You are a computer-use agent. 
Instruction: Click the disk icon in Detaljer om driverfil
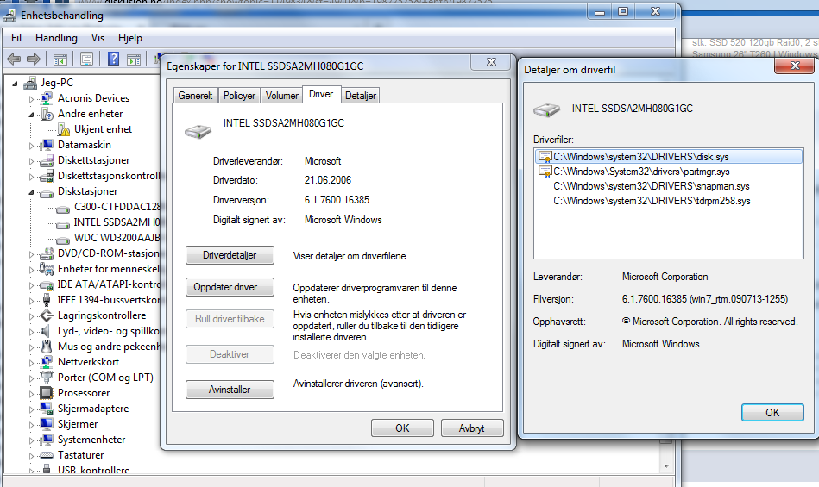pyautogui.click(x=546, y=109)
